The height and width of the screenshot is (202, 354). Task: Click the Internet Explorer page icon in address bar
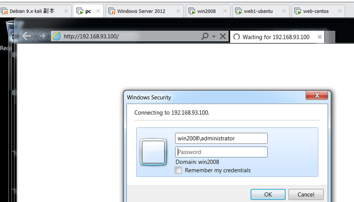coord(57,36)
